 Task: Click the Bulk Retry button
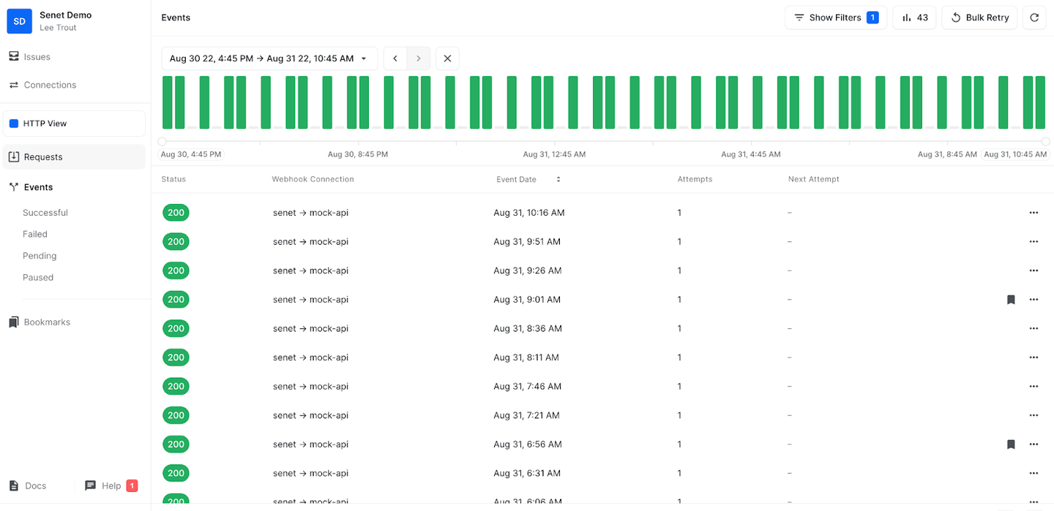(x=979, y=18)
